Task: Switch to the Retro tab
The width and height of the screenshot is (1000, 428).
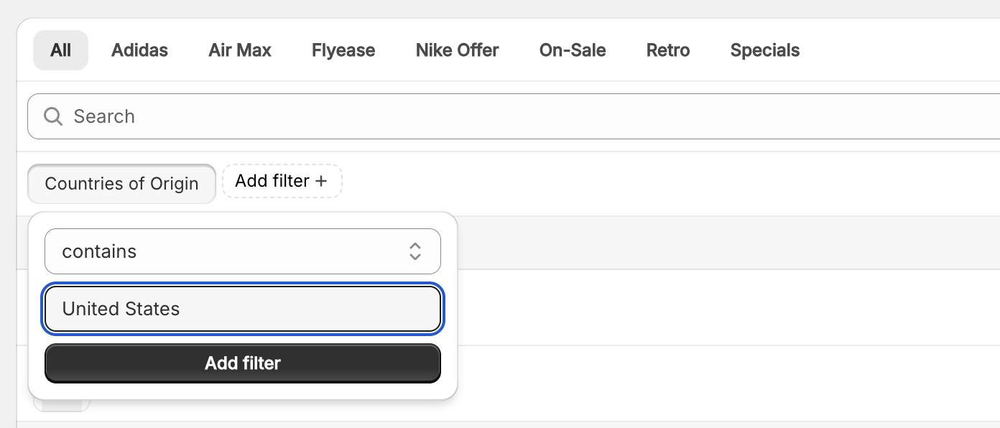Action: click(x=668, y=50)
